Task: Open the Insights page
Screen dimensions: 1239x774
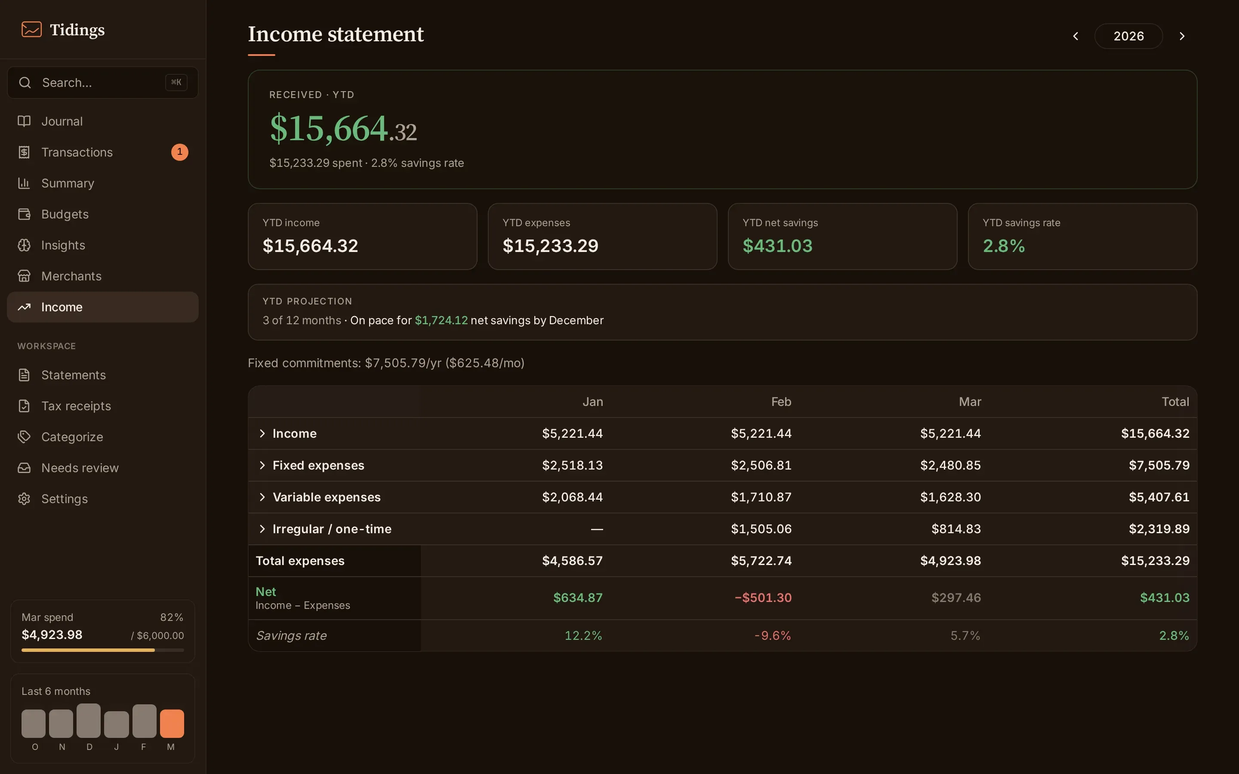Action: (x=102, y=245)
